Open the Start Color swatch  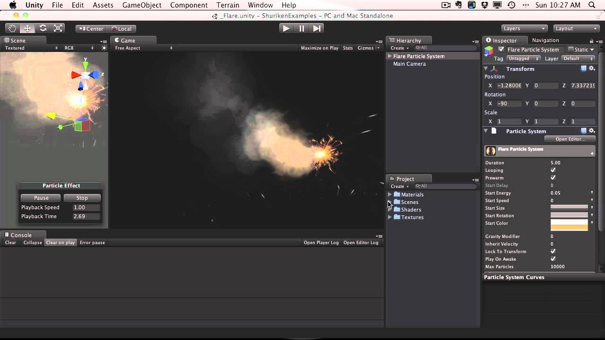click(x=569, y=226)
